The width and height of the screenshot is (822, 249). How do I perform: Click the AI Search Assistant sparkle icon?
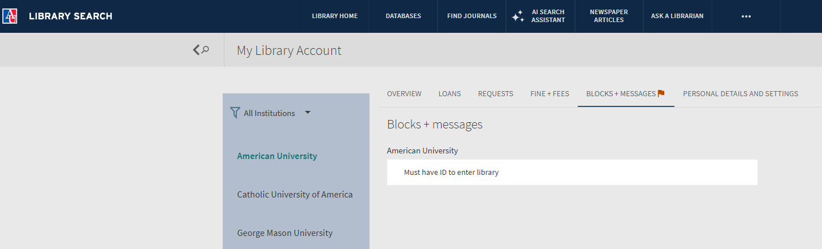coord(517,16)
